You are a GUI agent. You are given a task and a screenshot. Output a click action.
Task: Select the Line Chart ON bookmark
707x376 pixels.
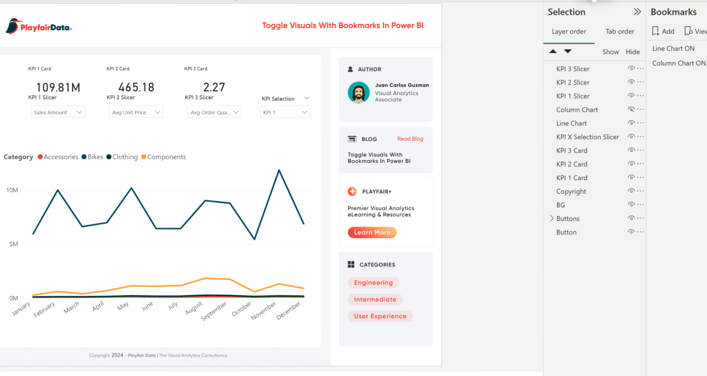[673, 48]
